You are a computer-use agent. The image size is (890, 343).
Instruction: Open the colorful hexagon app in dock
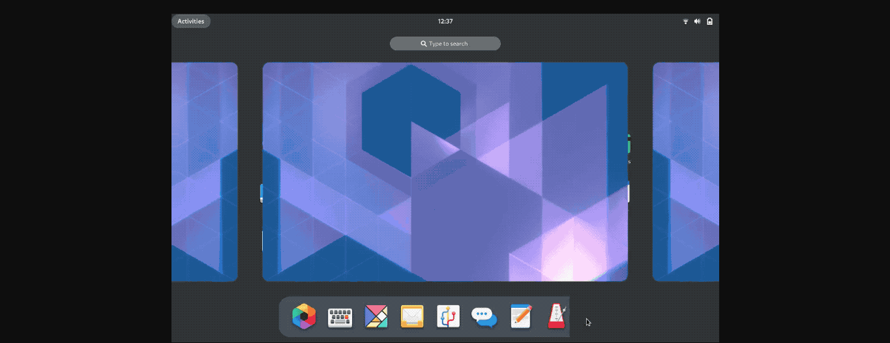(x=304, y=317)
